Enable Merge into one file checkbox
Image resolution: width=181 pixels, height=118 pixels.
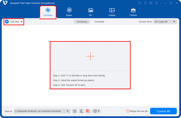pyautogui.click(x=128, y=111)
